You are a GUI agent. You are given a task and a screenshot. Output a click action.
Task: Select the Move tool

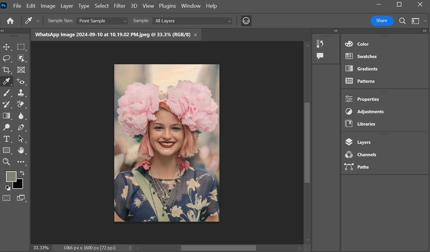pyautogui.click(x=6, y=47)
